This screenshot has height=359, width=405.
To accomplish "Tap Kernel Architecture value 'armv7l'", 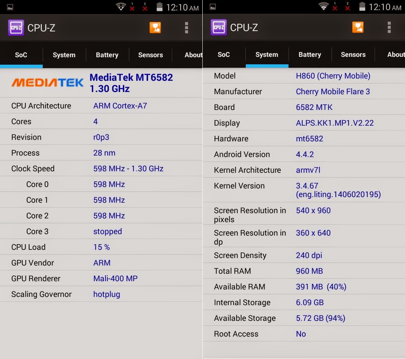I will [308, 170].
